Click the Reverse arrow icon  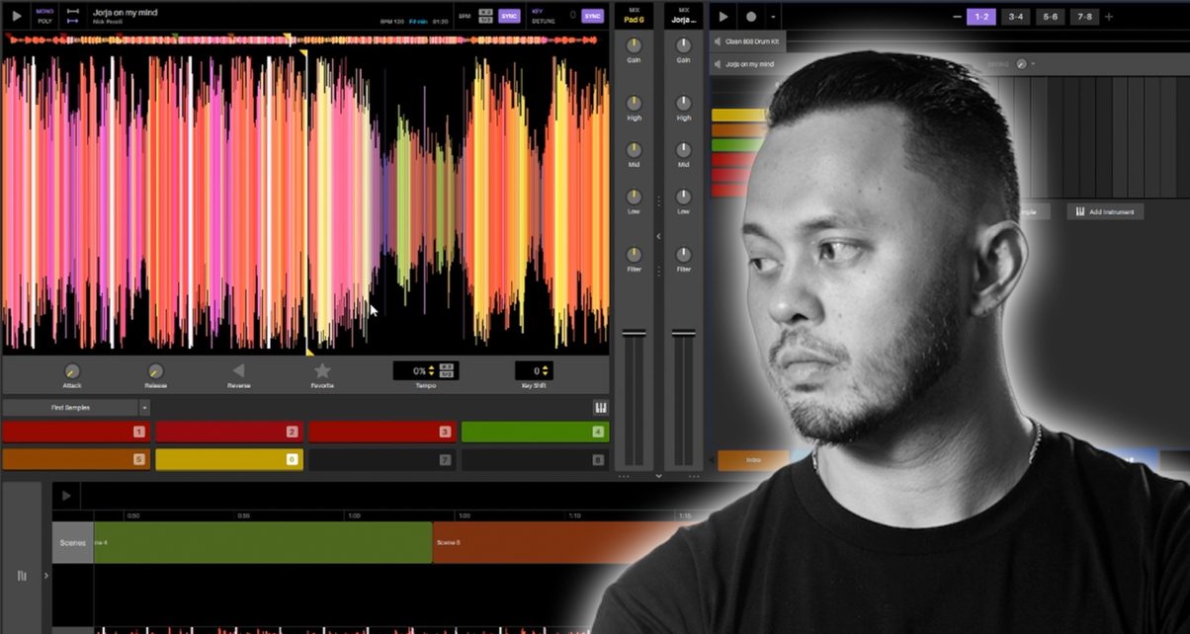point(238,371)
